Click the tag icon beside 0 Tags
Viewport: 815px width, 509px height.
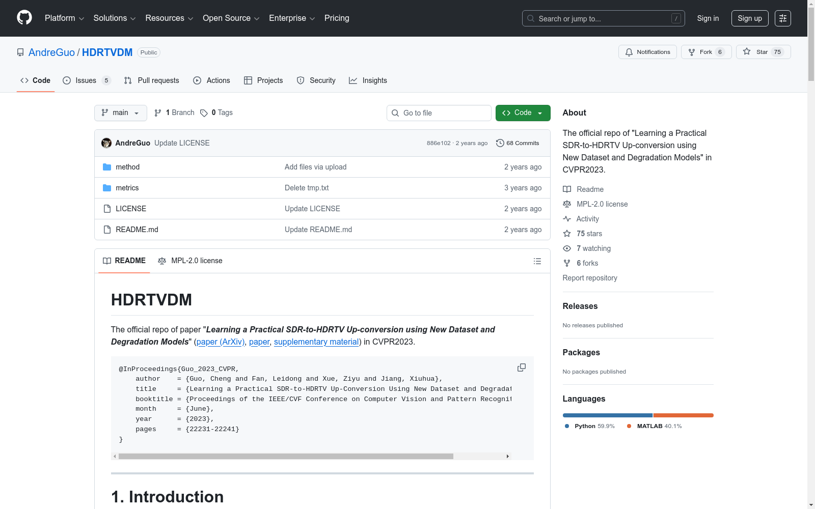204,113
